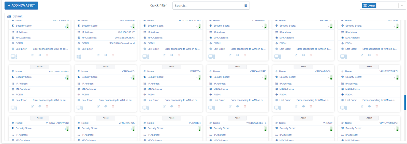
Task: Select the Asset tab above macbook-cosmins card
Action: point(40,67)
